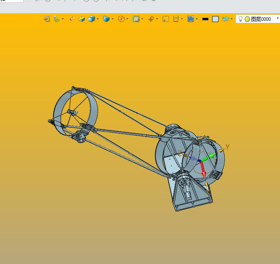Click the green framed section-view icon
Image resolution: width=280 pixels, height=264 pixels.
click(x=136, y=19)
